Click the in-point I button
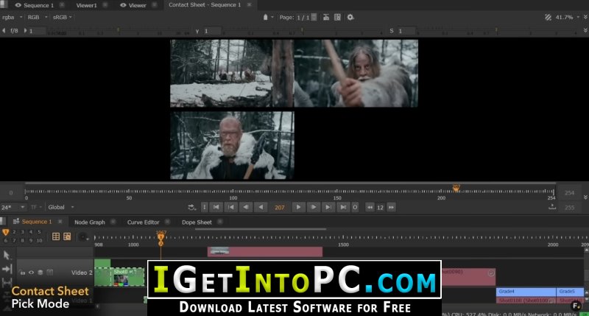589x316 pixels. 205,207
